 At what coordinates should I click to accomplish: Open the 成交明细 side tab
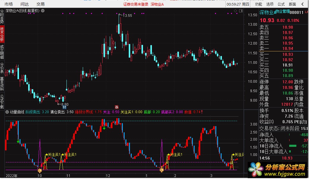[x=2, y=52]
